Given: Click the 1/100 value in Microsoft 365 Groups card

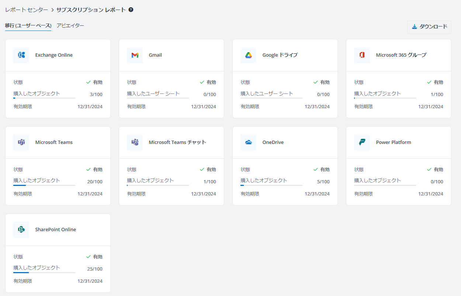Looking at the screenshot, I should coord(437,95).
